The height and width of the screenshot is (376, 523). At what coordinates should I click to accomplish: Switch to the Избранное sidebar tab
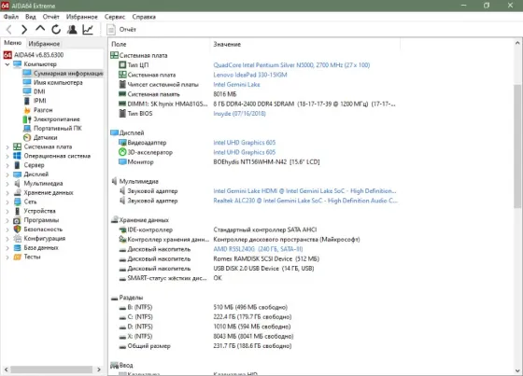click(x=44, y=44)
